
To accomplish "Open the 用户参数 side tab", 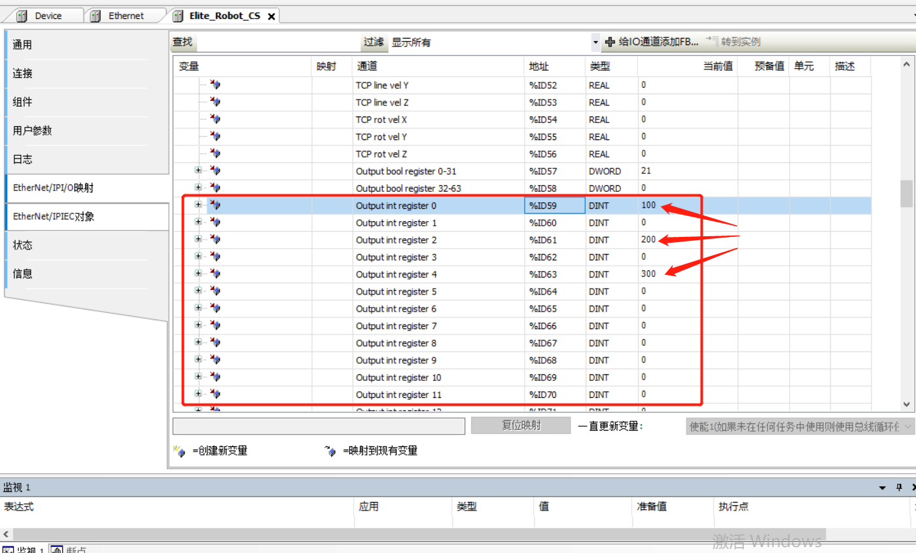I will pos(32,130).
